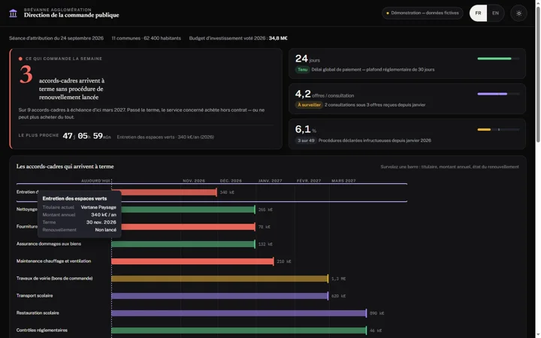Click the 24 jours payment delay card
541x338 pixels.
pos(407,64)
